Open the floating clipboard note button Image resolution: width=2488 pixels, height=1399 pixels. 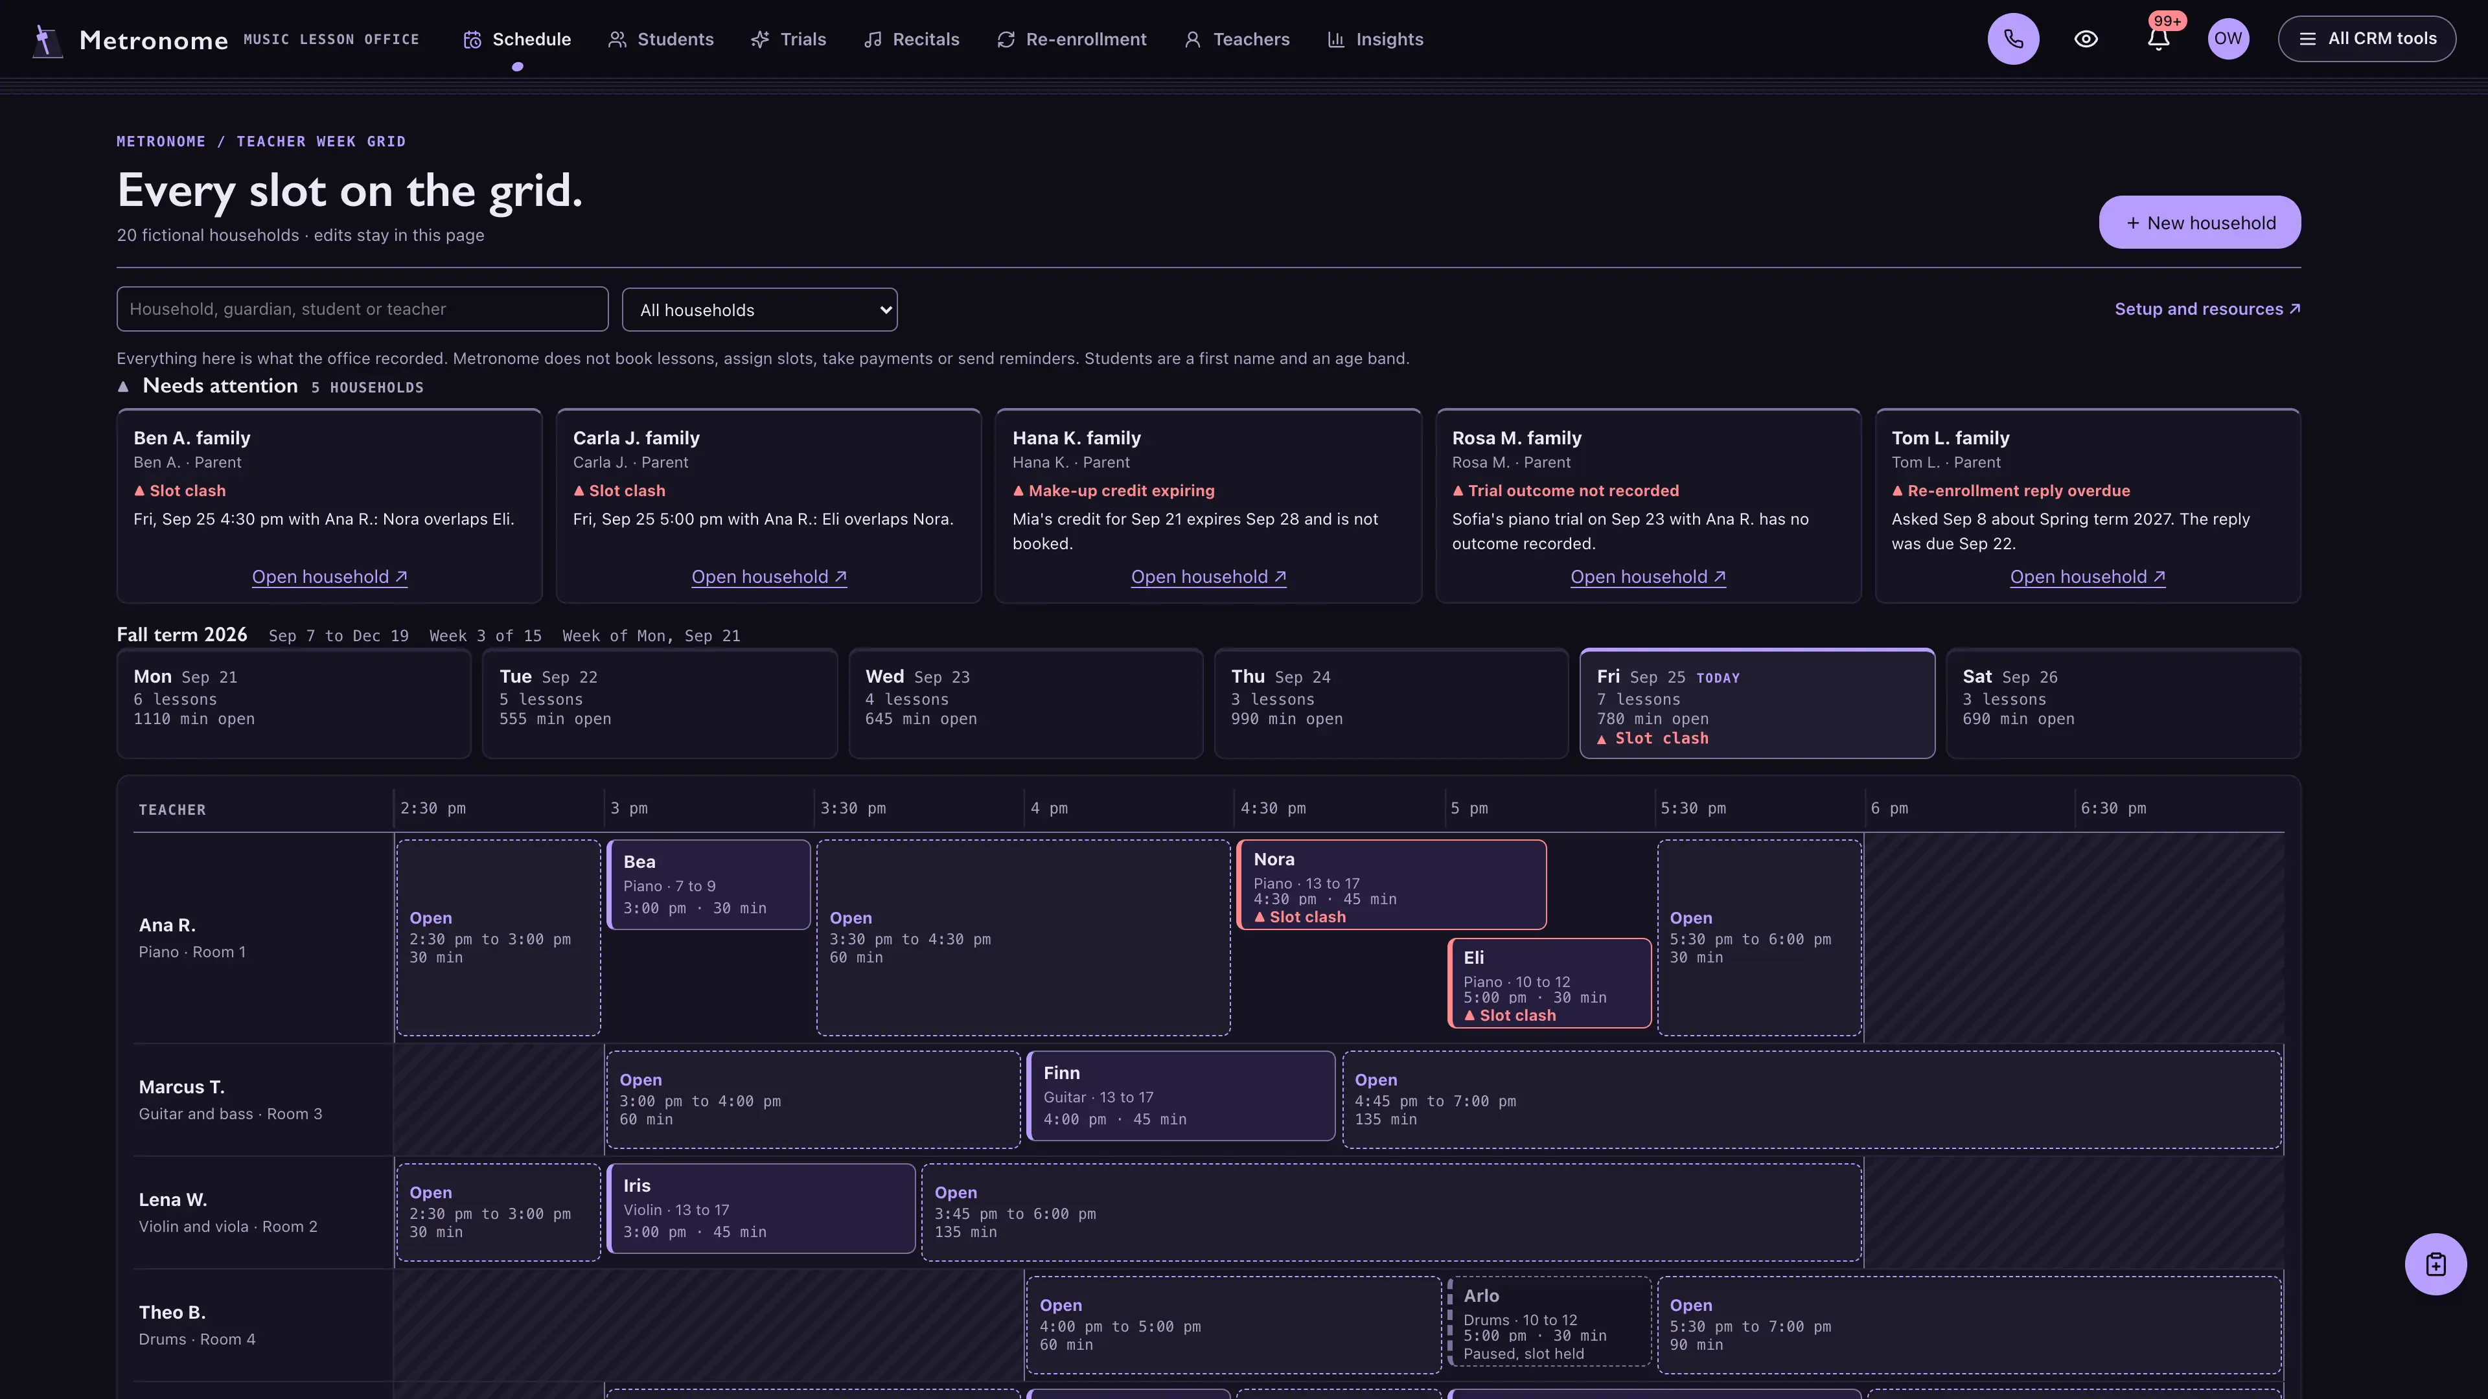pyautogui.click(x=2435, y=1264)
